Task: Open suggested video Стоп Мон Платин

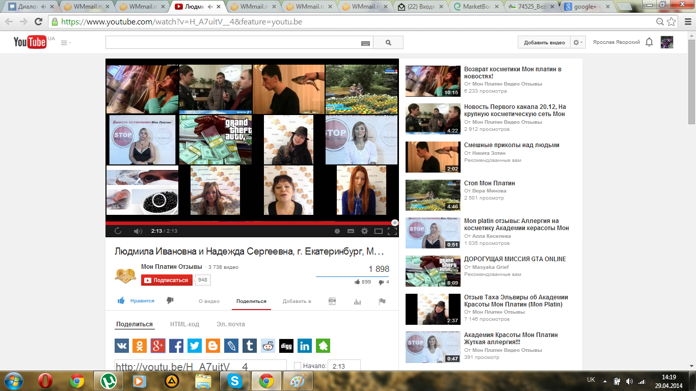Action: click(490, 183)
